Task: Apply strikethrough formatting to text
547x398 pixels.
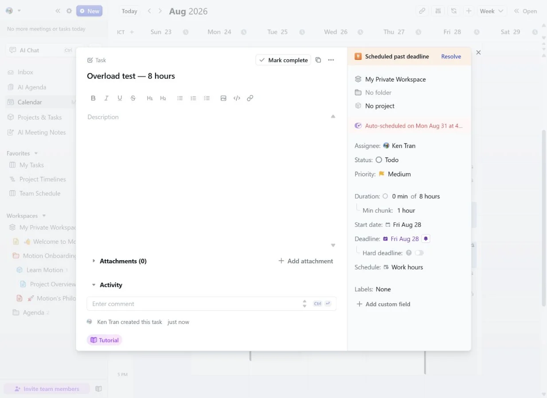Action: click(x=133, y=98)
